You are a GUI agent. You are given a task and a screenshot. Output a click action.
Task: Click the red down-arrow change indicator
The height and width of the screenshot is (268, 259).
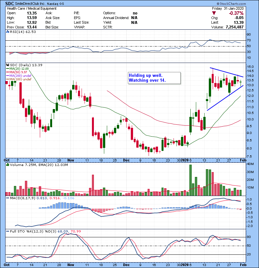tap(214, 13)
